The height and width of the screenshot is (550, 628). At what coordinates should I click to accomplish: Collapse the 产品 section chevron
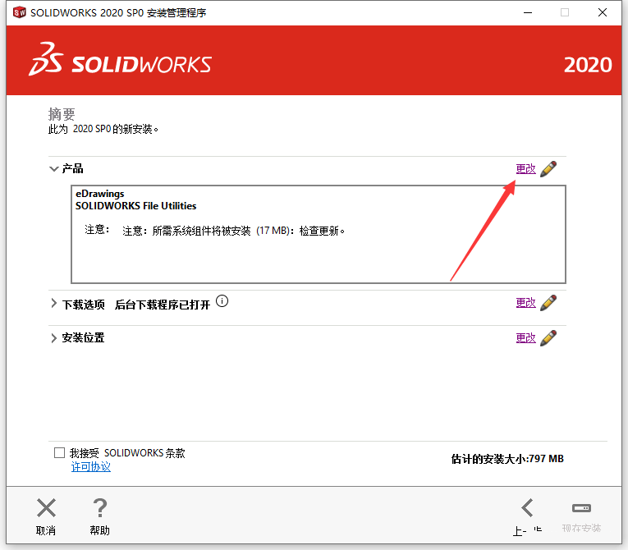(x=54, y=169)
